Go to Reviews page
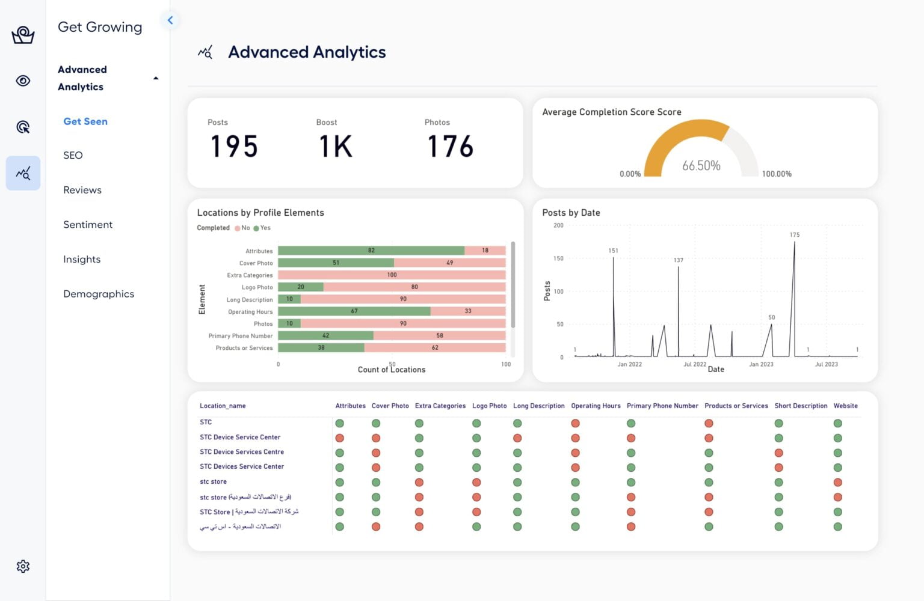Image resolution: width=924 pixels, height=601 pixels. [82, 190]
